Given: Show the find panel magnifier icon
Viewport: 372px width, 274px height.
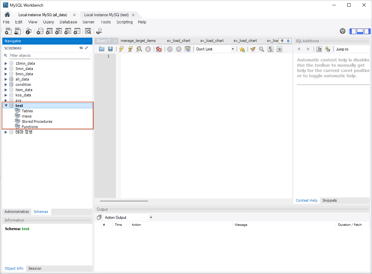Looking at the screenshot, I should (x=261, y=49).
